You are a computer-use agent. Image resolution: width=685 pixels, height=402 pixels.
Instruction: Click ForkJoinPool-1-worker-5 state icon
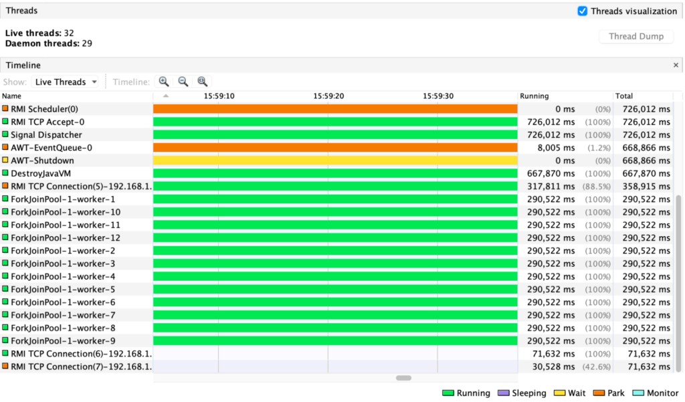click(5, 289)
